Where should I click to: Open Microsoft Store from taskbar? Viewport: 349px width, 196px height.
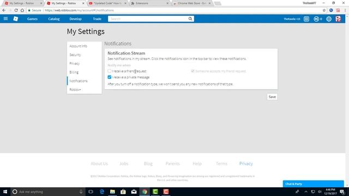click(x=123, y=192)
